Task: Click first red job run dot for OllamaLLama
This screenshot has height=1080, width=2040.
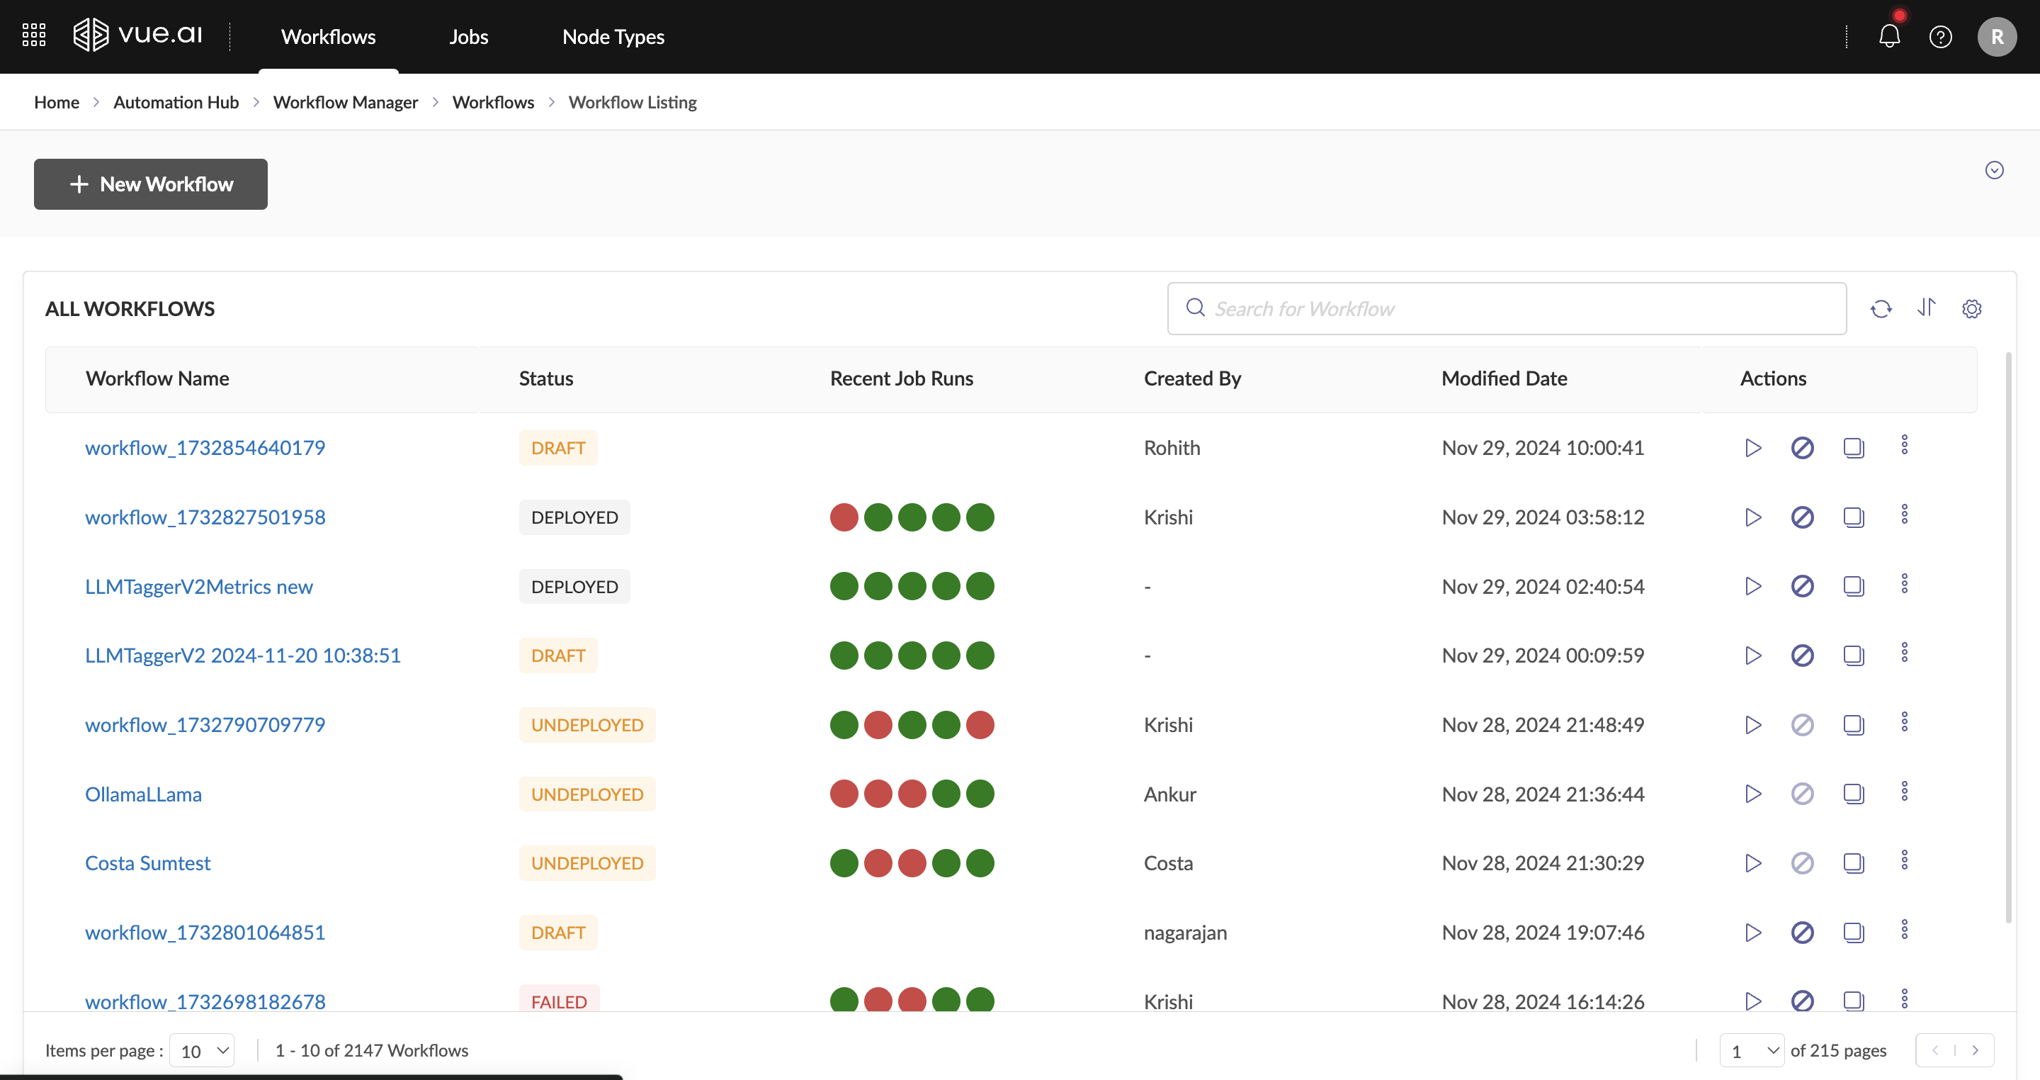Action: [x=844, y=794]
